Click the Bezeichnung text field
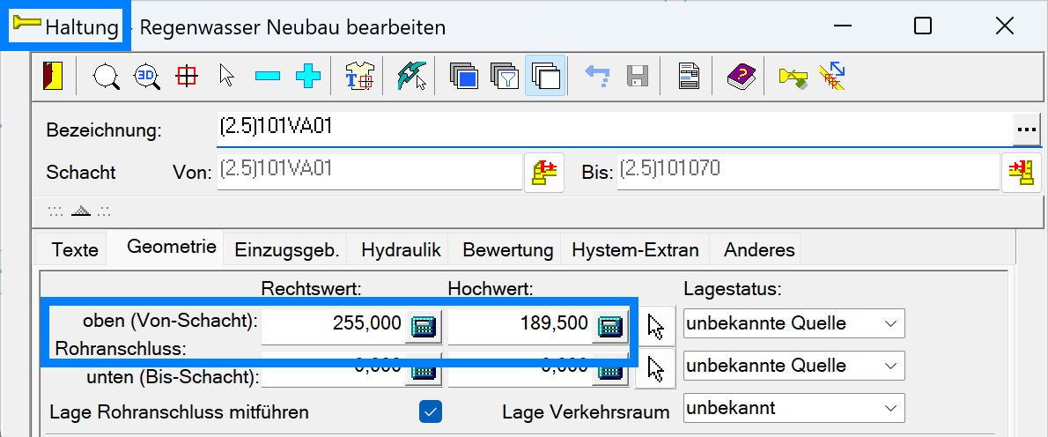 (608, 129)
